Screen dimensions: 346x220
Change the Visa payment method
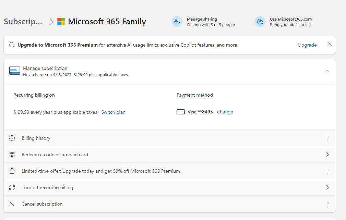click(x=225, y=112)
